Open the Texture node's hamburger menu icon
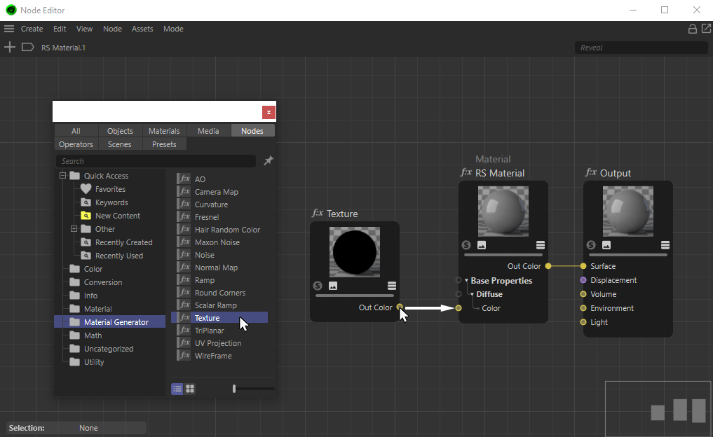This screenshot has width=713, height=437. (x=392, y=286)
